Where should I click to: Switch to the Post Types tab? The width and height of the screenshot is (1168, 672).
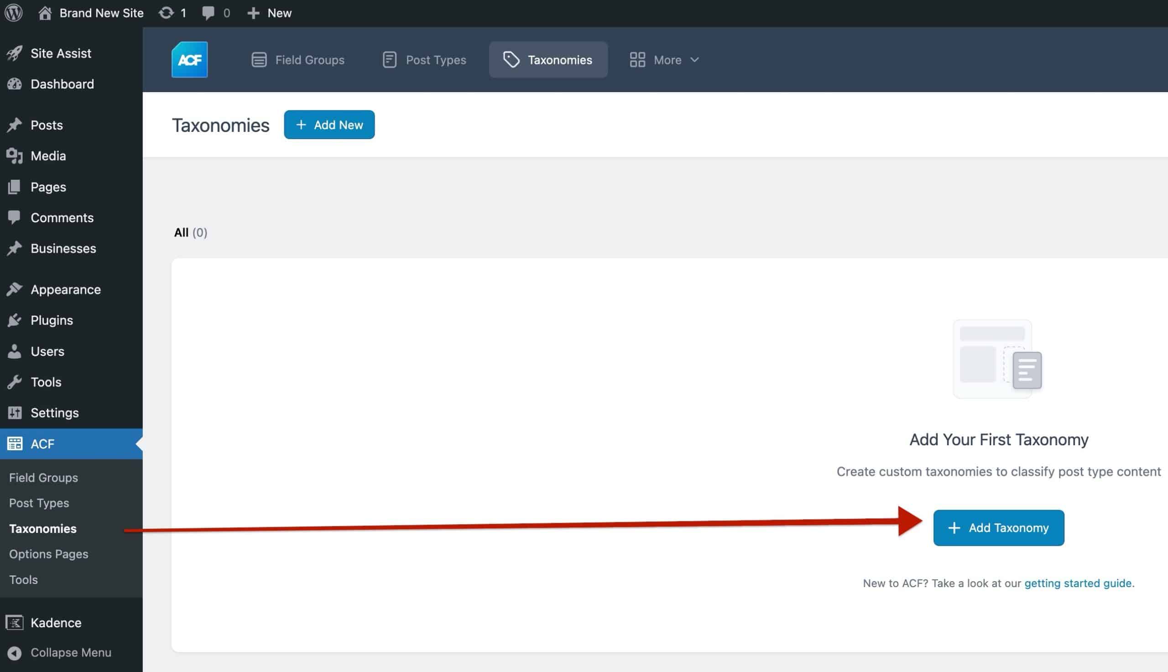coord(424,60)
